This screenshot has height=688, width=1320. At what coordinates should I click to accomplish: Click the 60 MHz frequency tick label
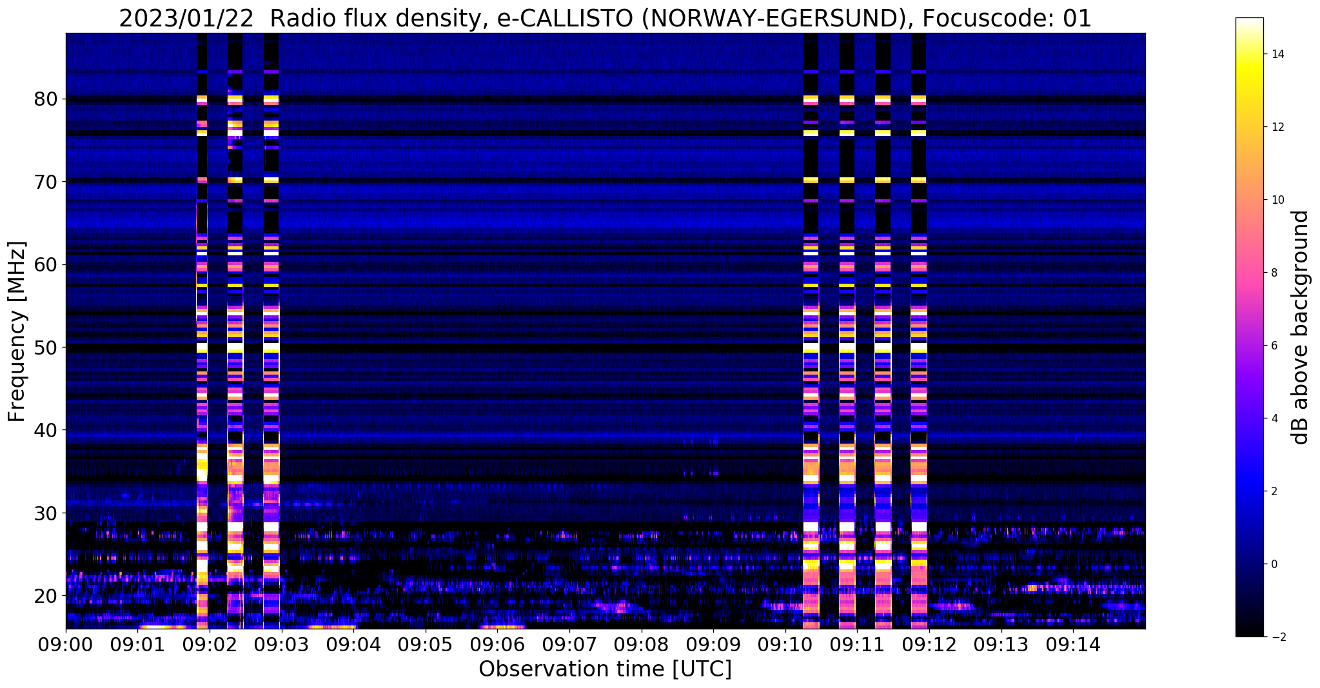[45, 265]
